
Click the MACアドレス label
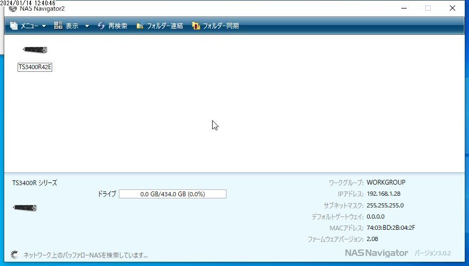pyautogui.click(x=346, y=228)
